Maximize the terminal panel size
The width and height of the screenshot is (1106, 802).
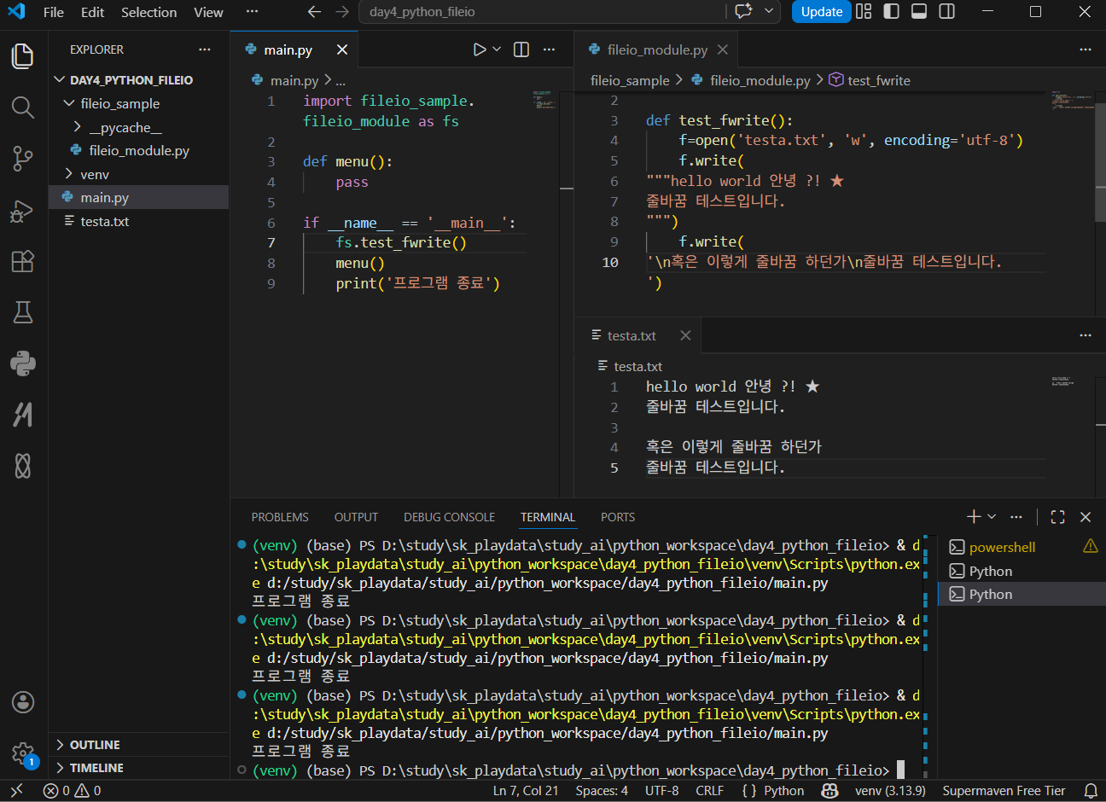(x=1058, y=517)
